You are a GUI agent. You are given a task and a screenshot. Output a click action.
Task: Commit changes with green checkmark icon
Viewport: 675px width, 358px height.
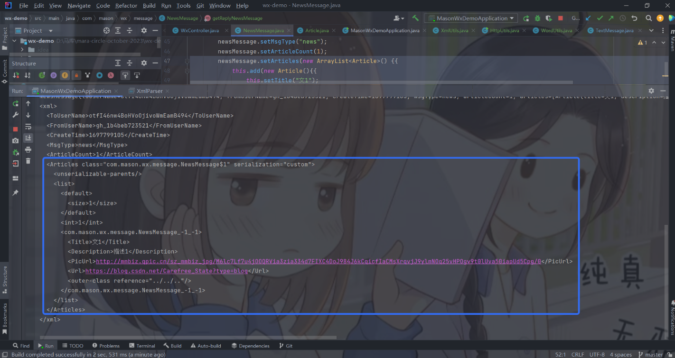click(600, 18)
